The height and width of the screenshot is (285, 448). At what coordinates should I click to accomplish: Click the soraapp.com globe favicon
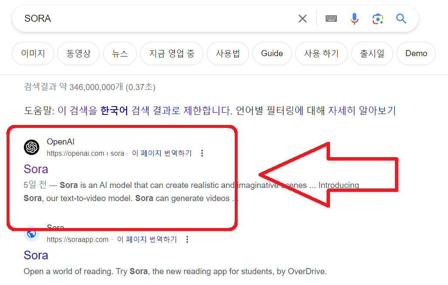[x=31, y=234]
